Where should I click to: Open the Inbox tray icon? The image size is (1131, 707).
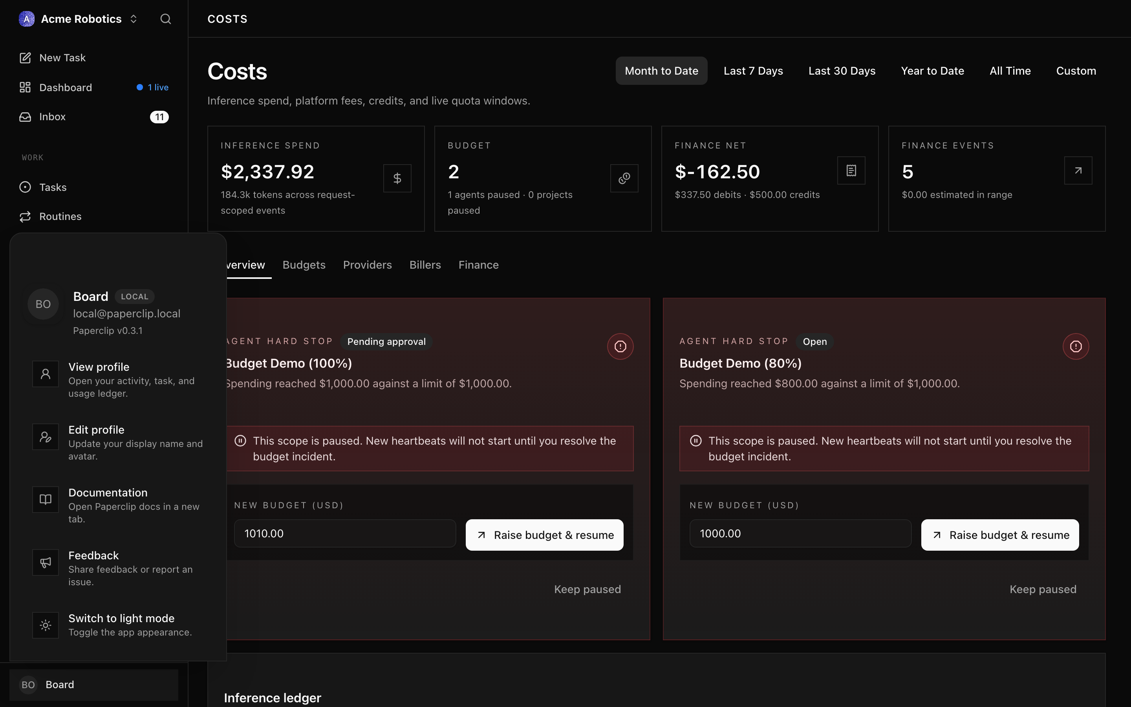coord(25,116)
